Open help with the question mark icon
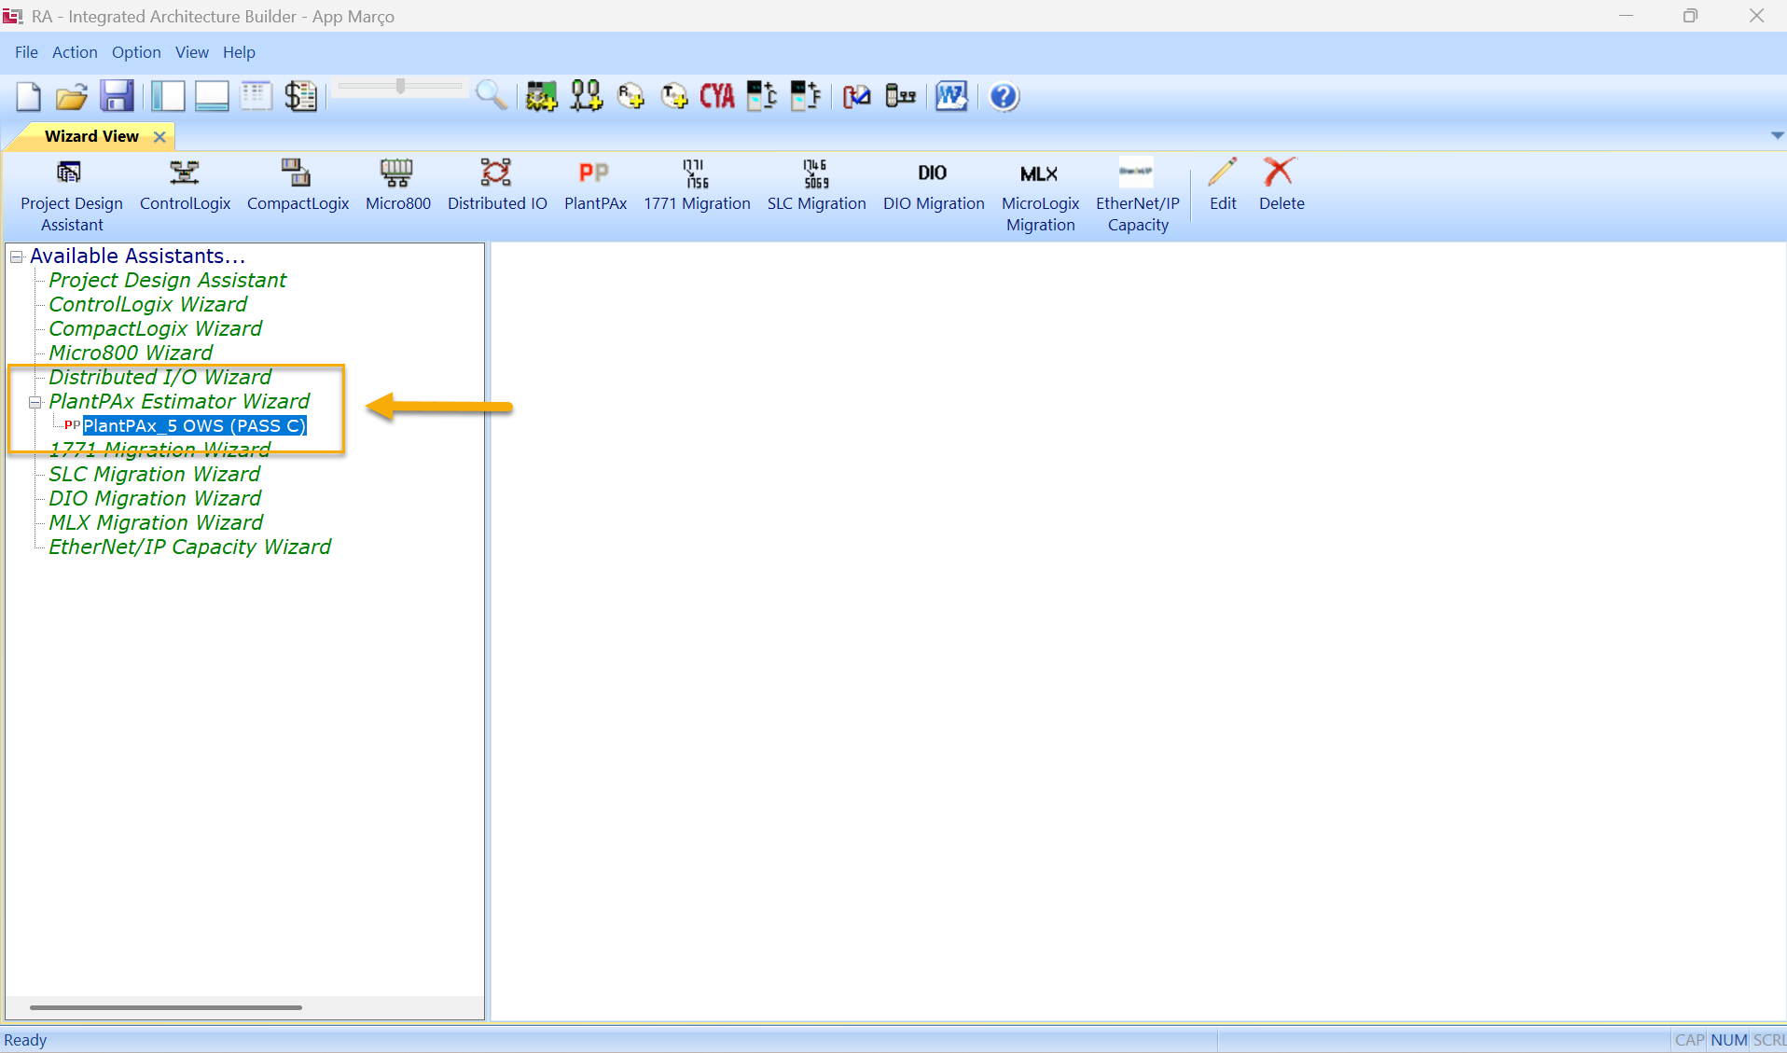1787x1053 pixels. (x=1004, y=96)
